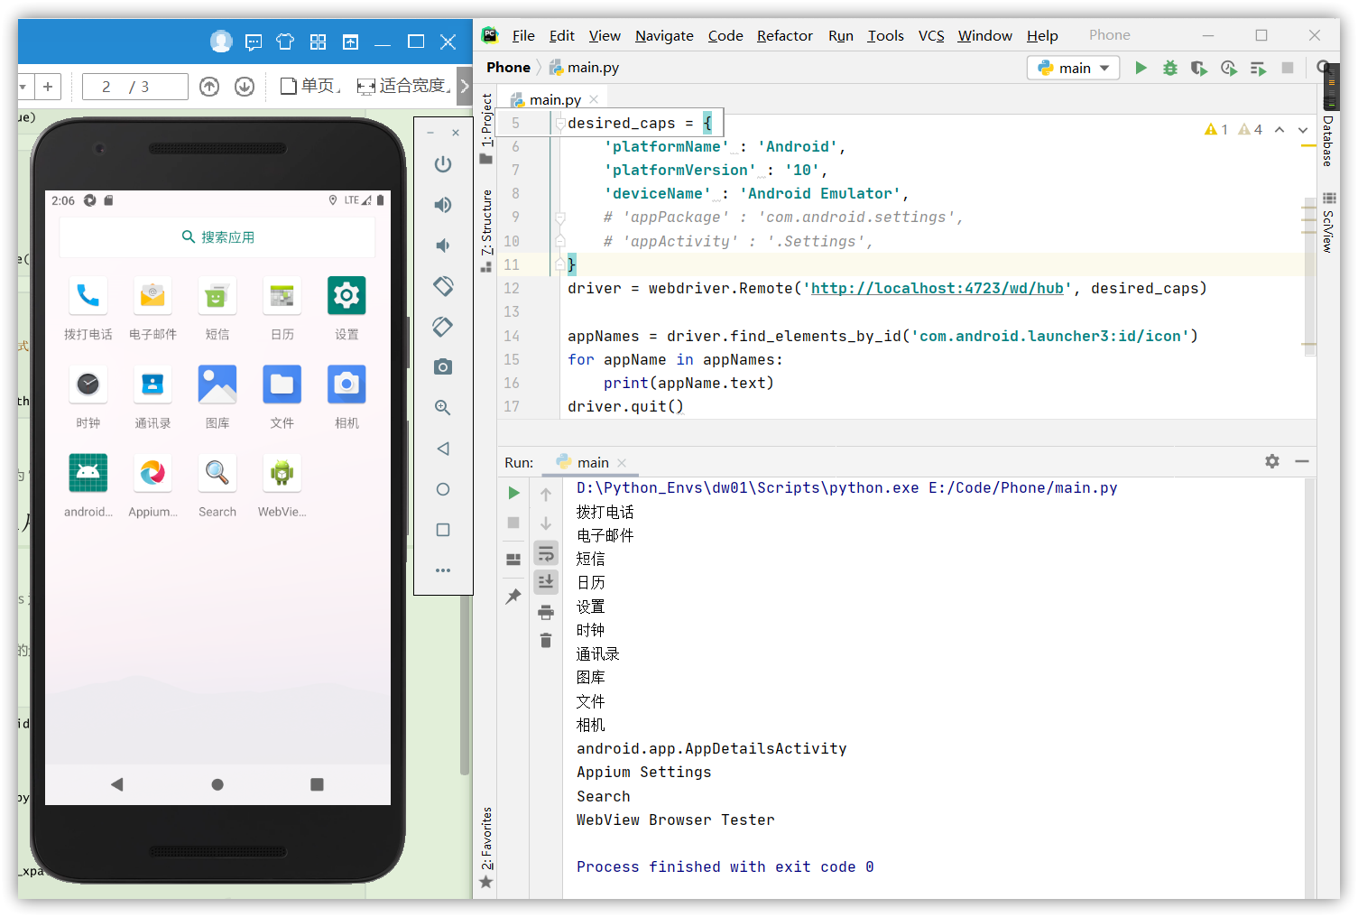The width and height of the screenshot is (1358, 917).
Task: Open the Refactor menu
Action: pos(785,35)
